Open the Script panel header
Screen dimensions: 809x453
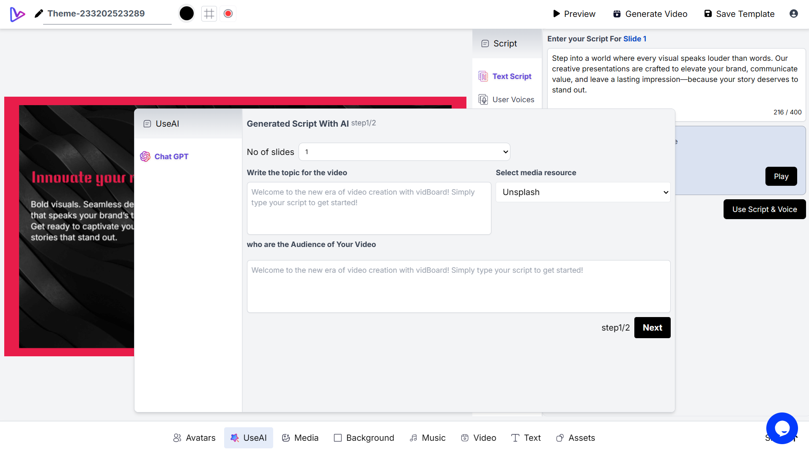[505, 43]
